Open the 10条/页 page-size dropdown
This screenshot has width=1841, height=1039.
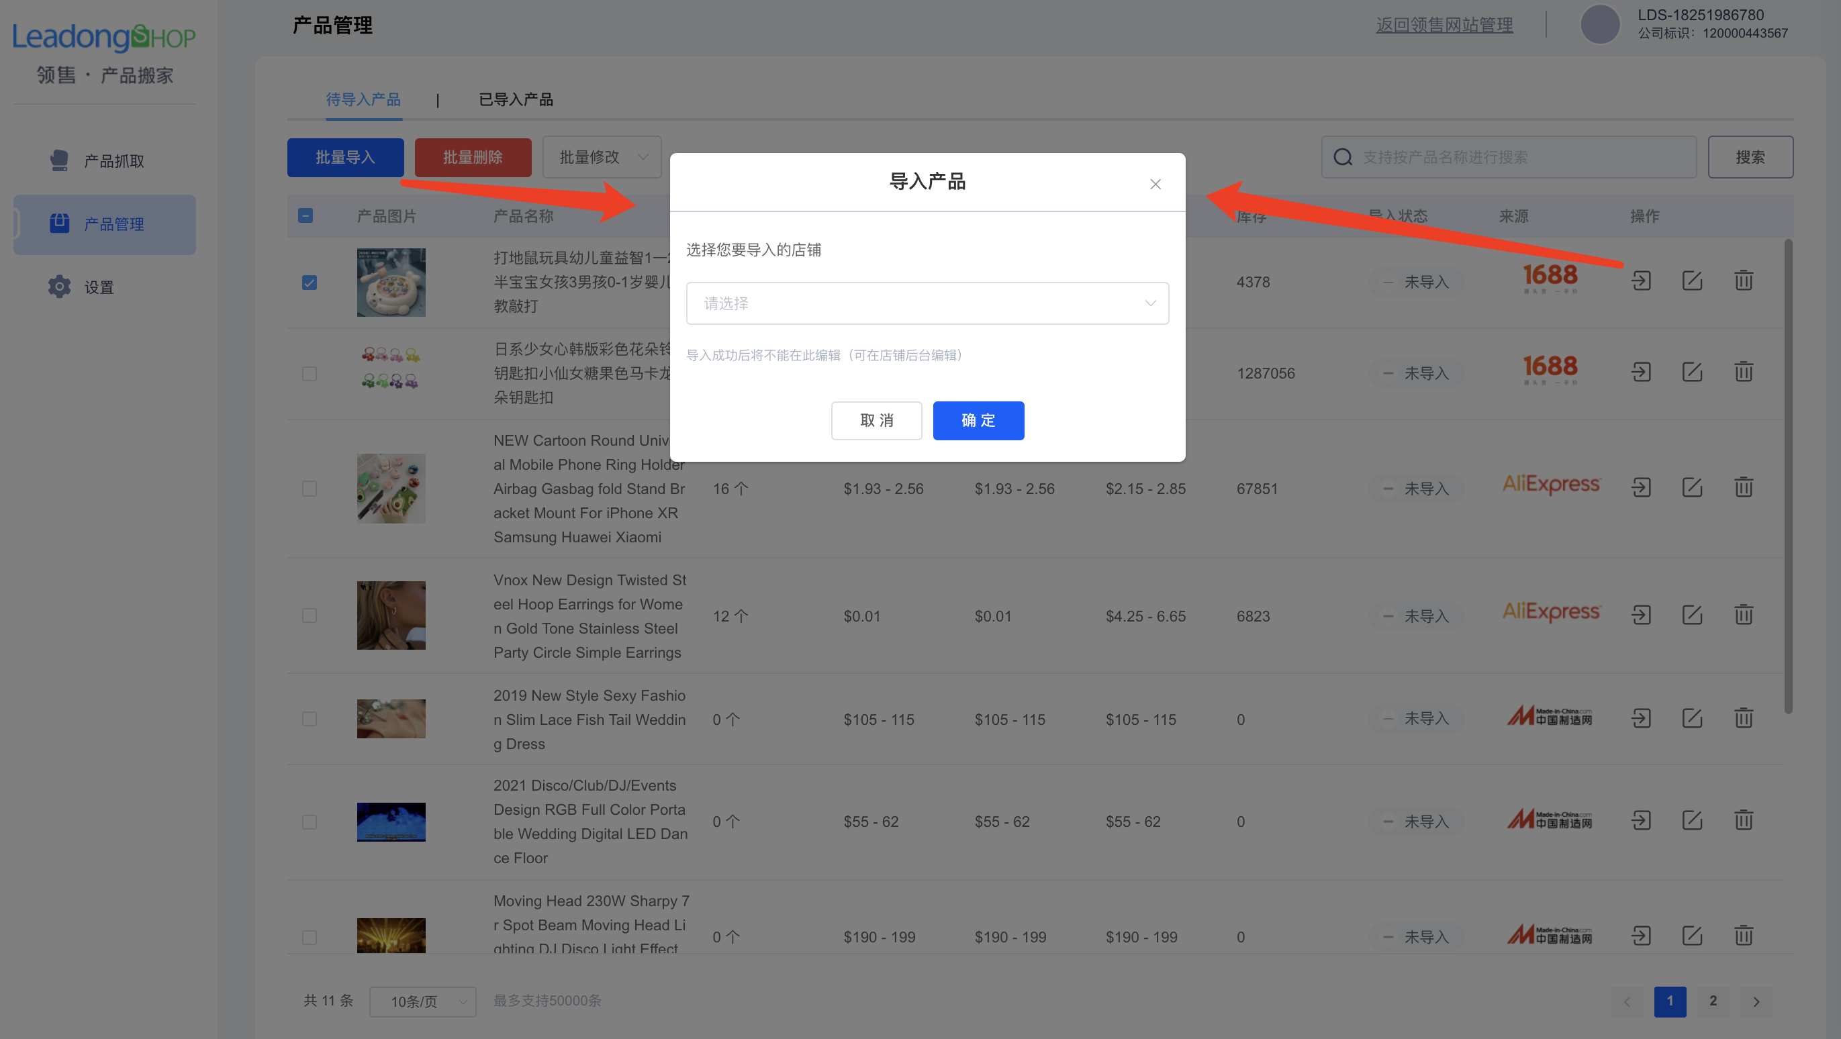(x=422, y=1002)
